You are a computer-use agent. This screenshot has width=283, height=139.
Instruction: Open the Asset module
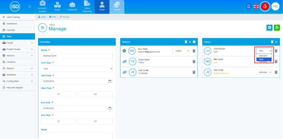(x=57, y=7)
